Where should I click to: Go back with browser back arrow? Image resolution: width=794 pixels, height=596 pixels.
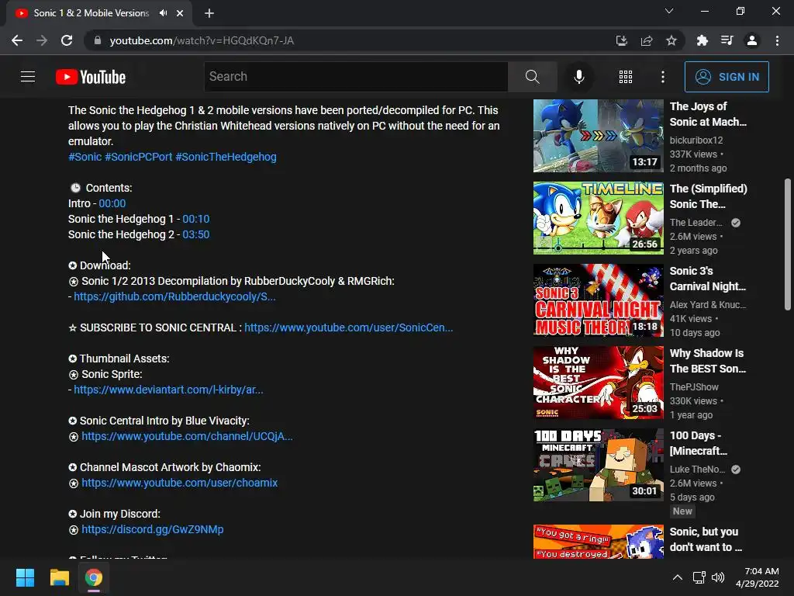click(17, 40)
